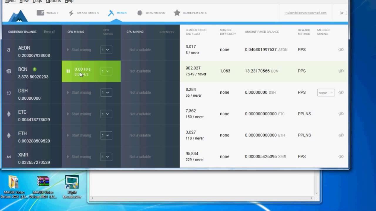Open XSplit Broadcaster desktop shortcut
376x211 pixels.
tap(72, 187)
